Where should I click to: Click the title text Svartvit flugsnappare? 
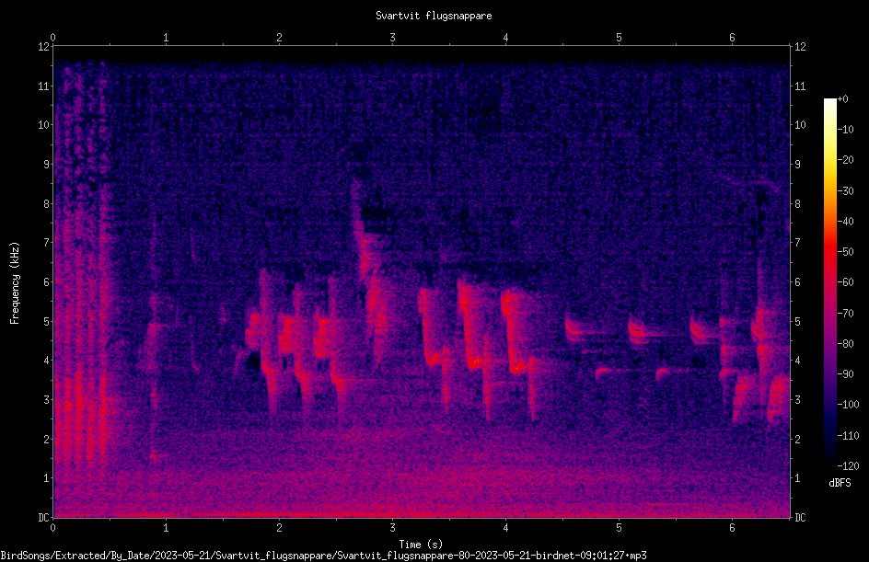[434, 16]
